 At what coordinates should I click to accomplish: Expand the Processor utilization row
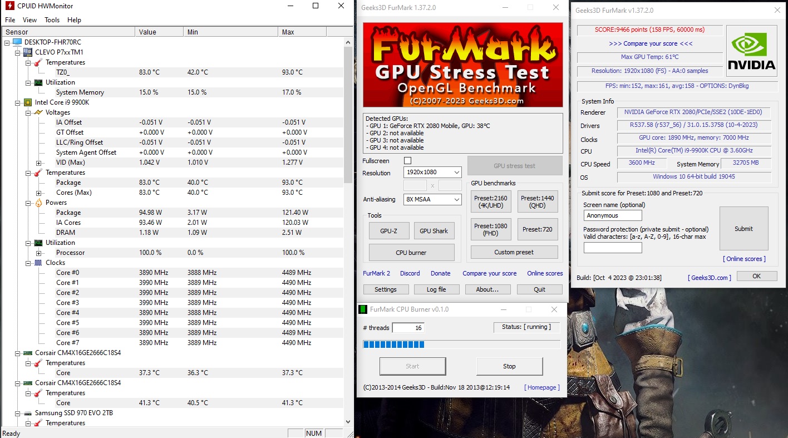[x=39, y=253]
